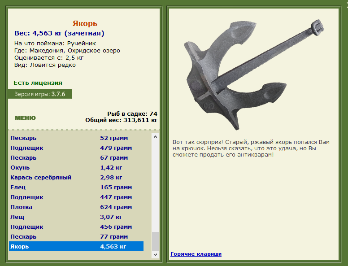Screen dimensions: 348x266
Task: Select the Елец 165 грамм row
Action: [76, 188]
